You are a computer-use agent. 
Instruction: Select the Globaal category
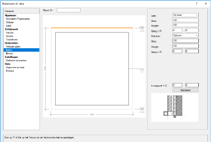10,22
